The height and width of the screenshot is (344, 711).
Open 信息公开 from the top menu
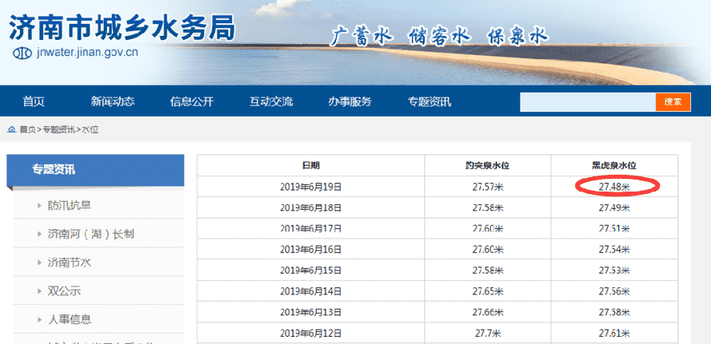(192, 101)
